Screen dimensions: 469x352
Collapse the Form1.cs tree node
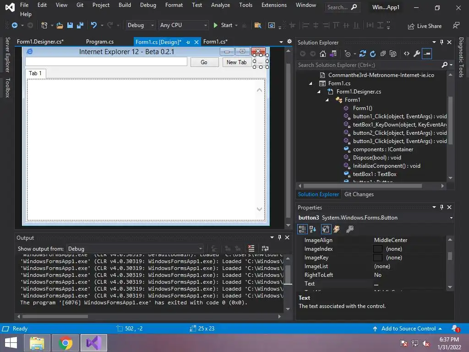(311, 83)
